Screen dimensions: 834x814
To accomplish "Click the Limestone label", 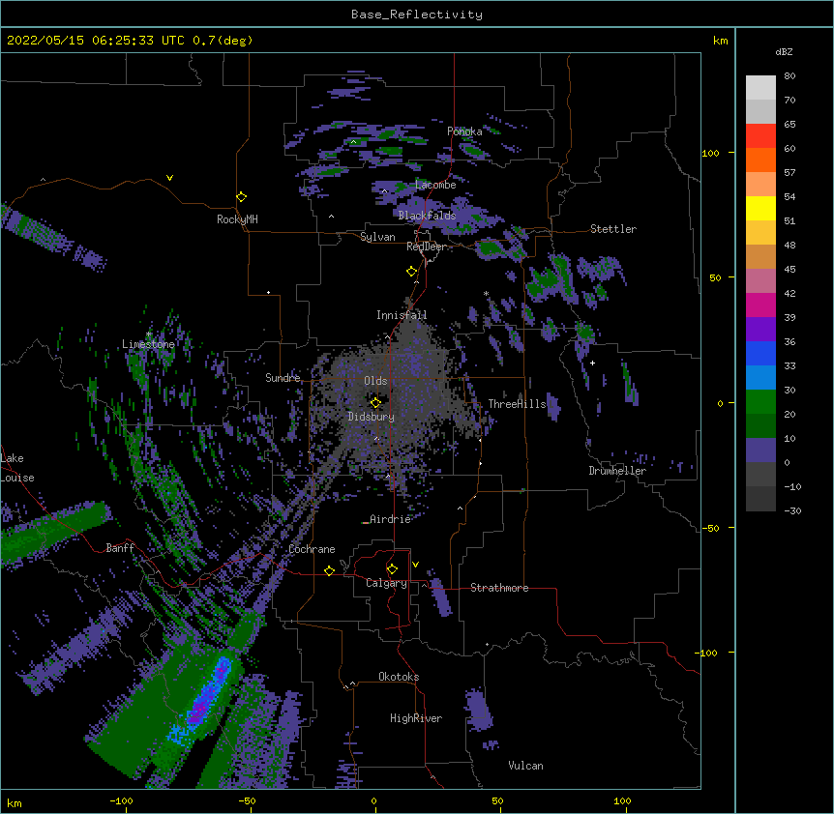I will click(148, 344).
